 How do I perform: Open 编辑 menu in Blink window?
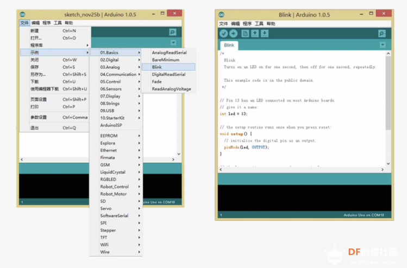(x=235, y=23)
